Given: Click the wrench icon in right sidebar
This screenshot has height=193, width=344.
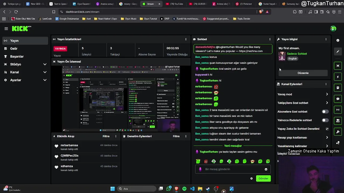Looking at the screenshot, I should 338,132.
